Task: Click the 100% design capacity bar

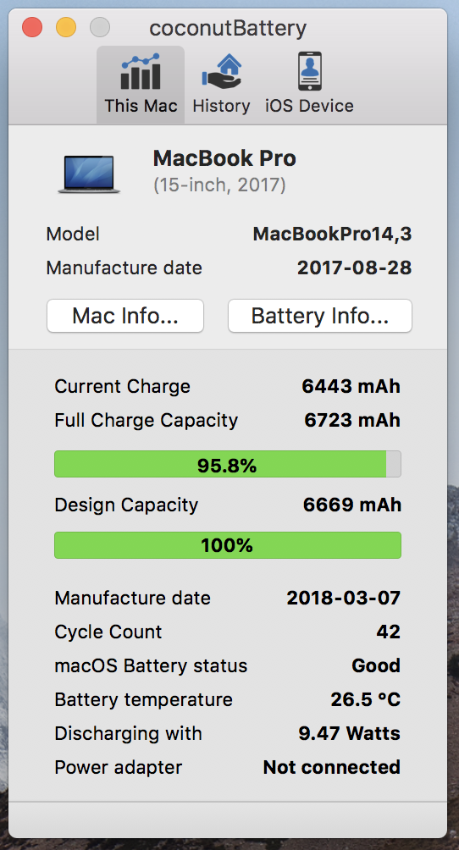Action: [228, 545]
